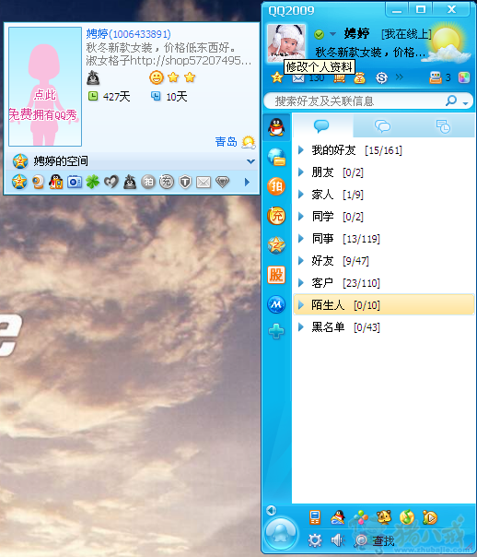The width and height of the screenshot is (477, 557).
Task: Click the search friends input field
Action: tap(355, 101)
